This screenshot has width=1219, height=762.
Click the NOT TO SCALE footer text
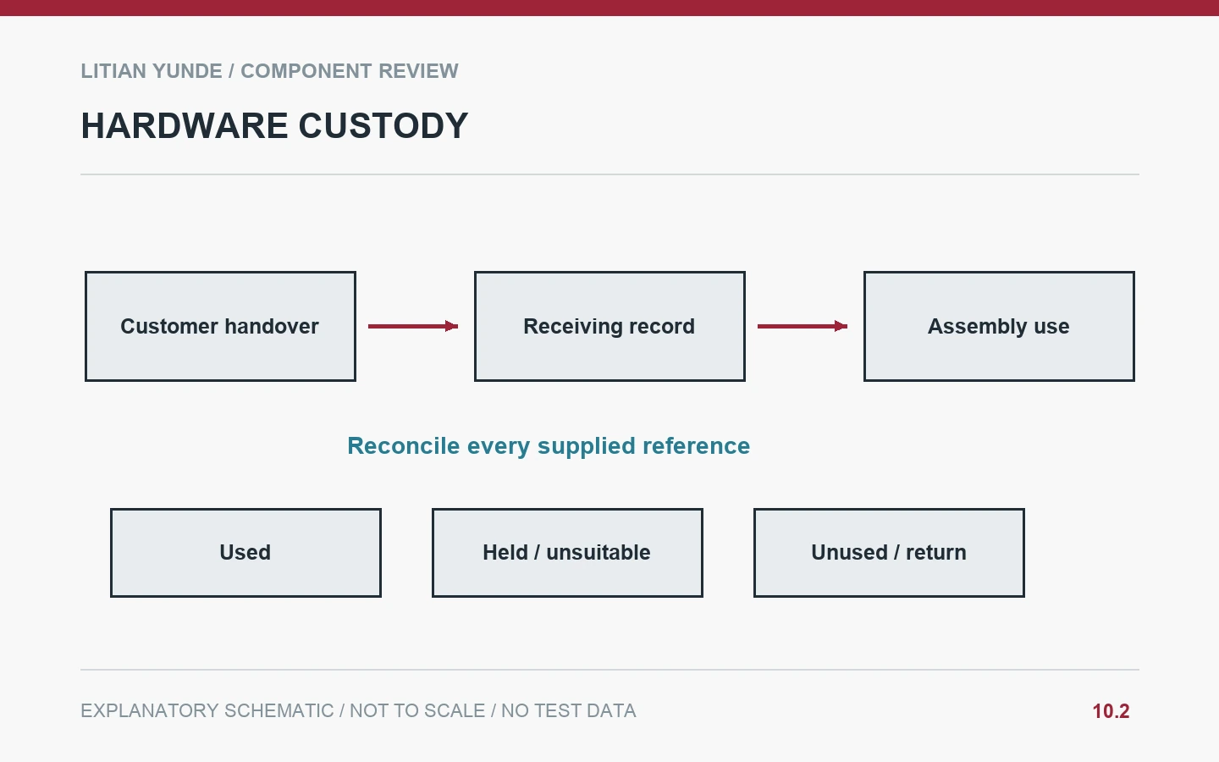417,711
